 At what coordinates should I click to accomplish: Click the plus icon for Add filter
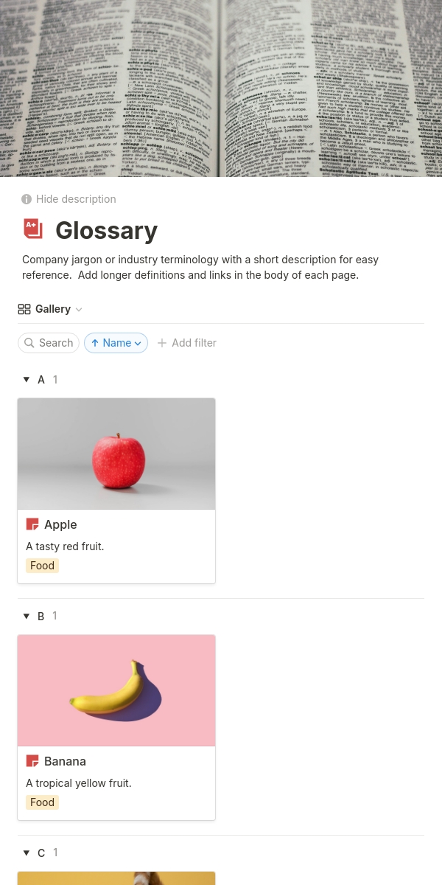(162, 343)
